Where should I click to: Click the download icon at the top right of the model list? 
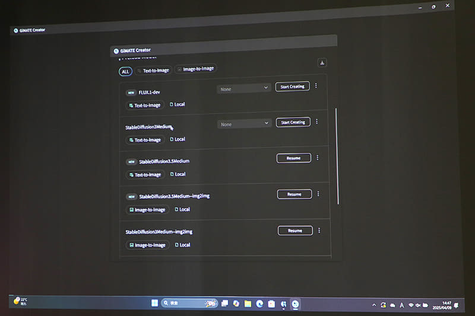tap(322, 63)
